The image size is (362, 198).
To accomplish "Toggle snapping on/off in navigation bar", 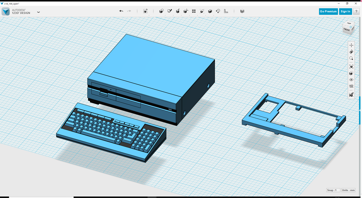I will tap(351, 95).
